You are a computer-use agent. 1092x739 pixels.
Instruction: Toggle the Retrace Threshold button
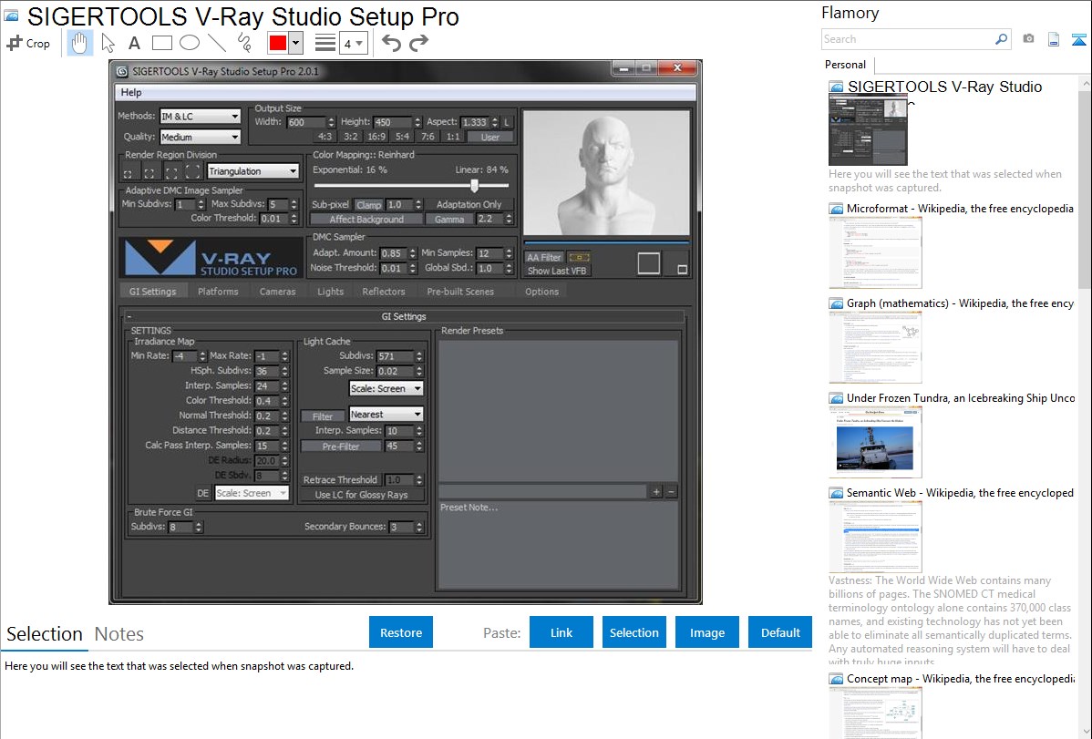[341, 480]
